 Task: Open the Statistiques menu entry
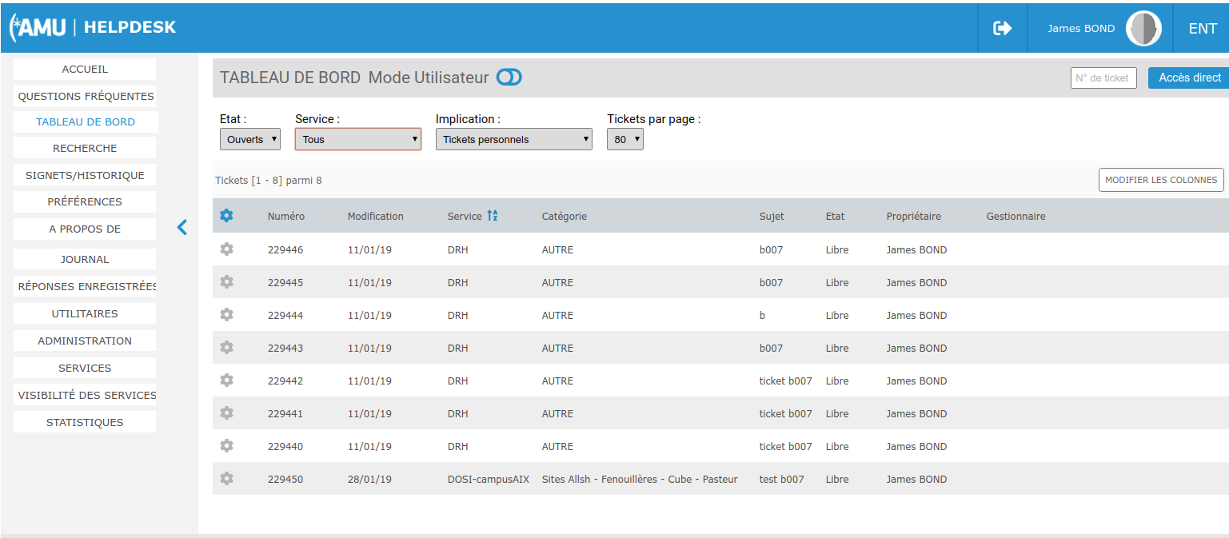point(85,422)
